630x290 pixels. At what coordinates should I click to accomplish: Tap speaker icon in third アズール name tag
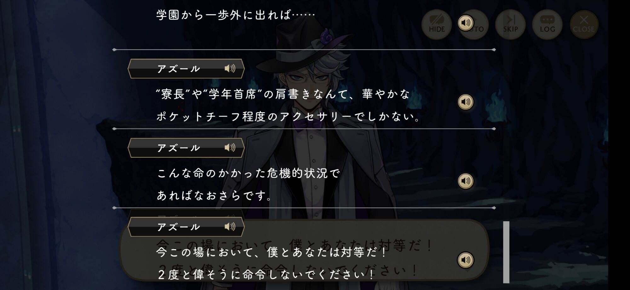(230, 227)
